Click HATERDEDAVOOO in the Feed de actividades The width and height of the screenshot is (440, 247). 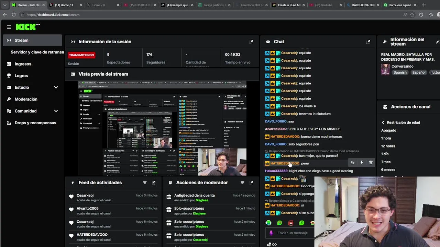[92, 235]
